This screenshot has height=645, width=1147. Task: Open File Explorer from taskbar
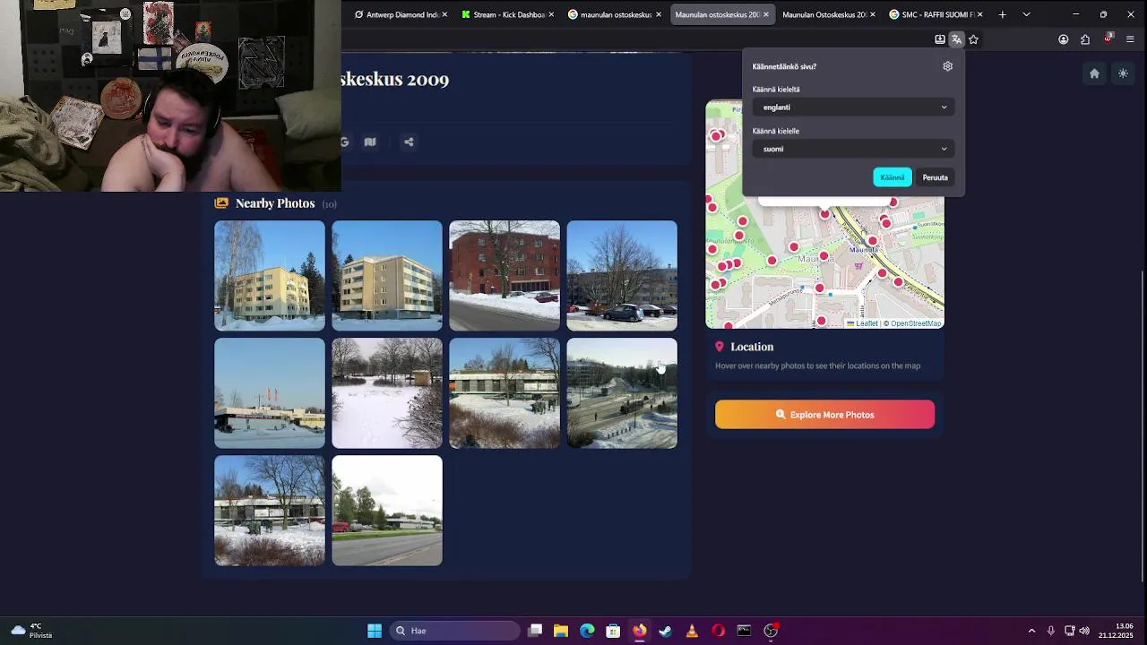[561, 631]
